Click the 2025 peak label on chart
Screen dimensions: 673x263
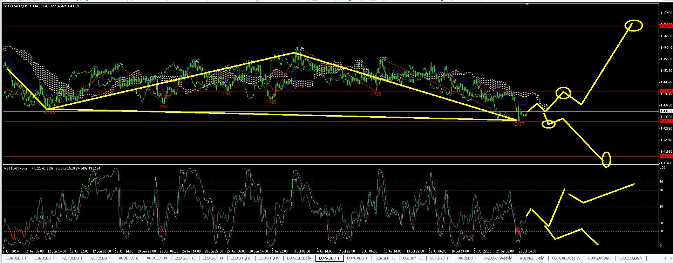tap(299, 49)
